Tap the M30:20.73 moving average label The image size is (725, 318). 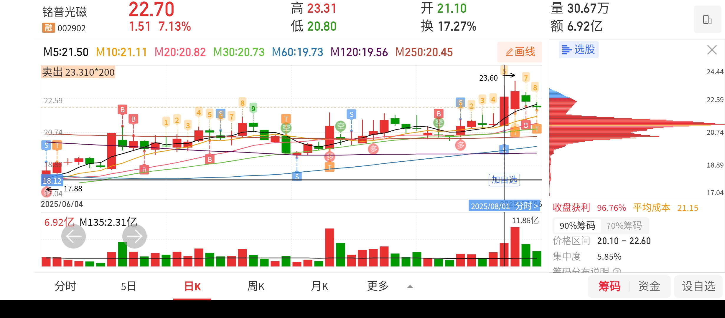tap(239, 52)
